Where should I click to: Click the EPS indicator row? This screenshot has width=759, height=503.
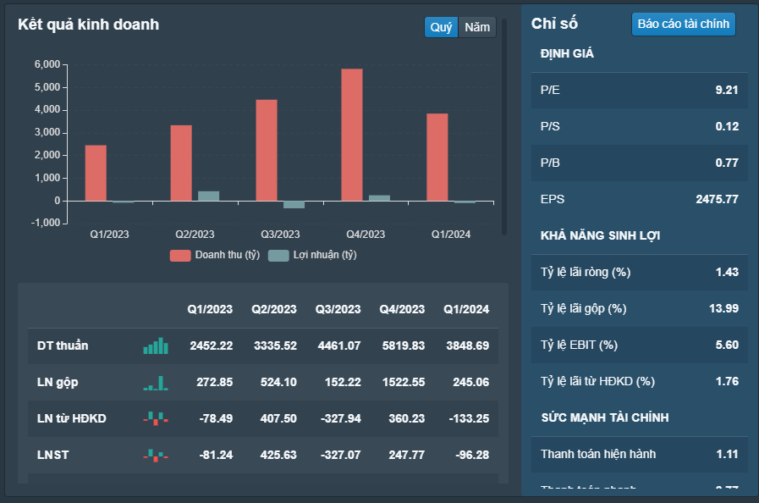point(639,199)
